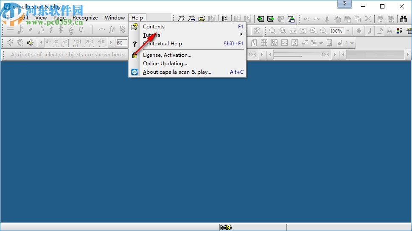Click the Delete X icon
This screenshot has height=231, width=412.
[x=368, y=19]
